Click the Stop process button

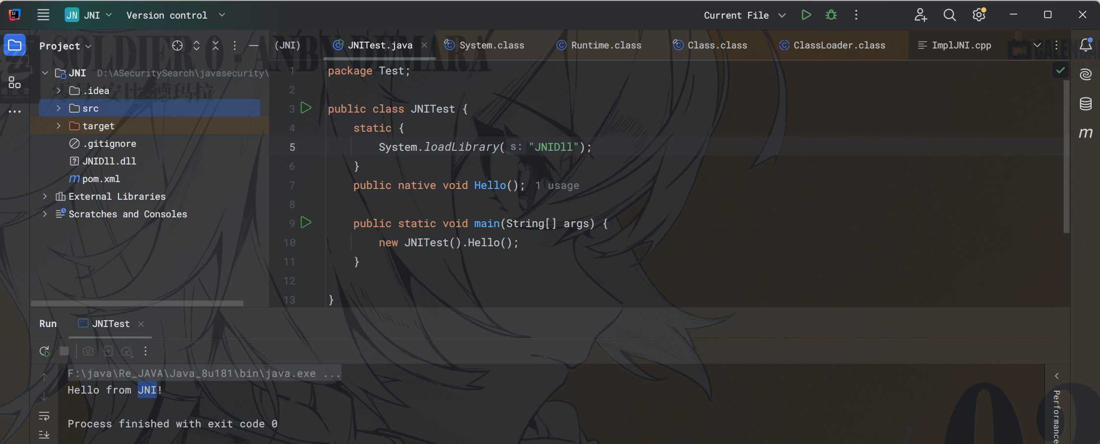pos(64,351)
